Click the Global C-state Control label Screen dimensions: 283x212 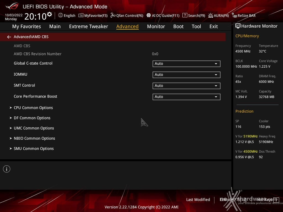pyautogui.click(x=33, y=63)
